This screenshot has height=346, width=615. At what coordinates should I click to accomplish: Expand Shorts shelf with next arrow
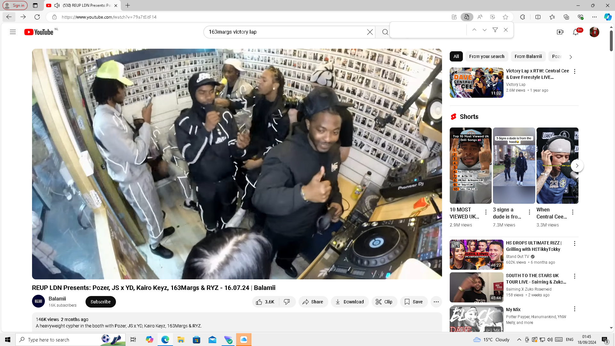[x=577, y=166]
